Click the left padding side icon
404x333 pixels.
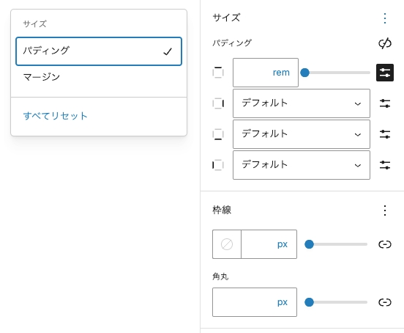(218, 165)
